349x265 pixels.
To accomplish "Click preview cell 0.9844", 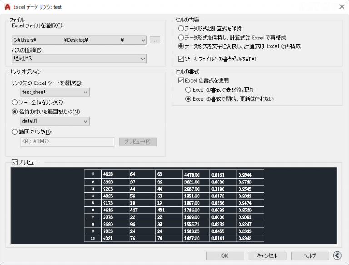I will pos(251,175).
